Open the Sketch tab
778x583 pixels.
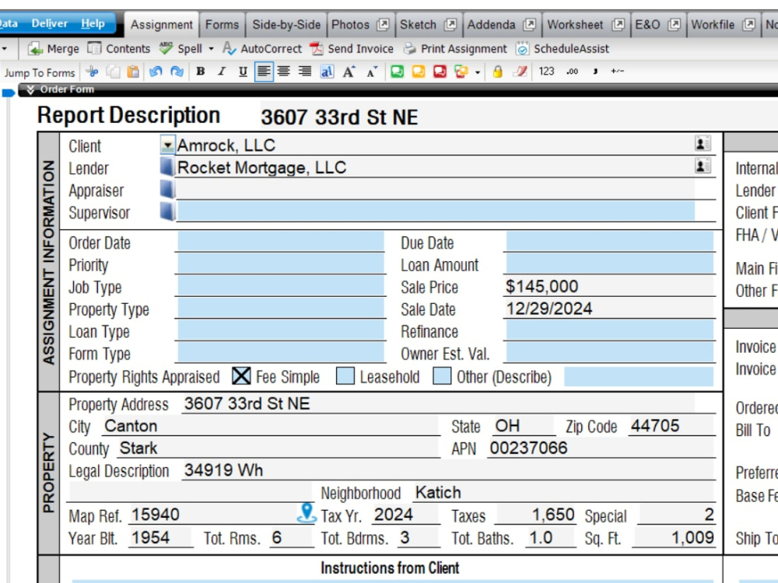[x=428, y=24]
